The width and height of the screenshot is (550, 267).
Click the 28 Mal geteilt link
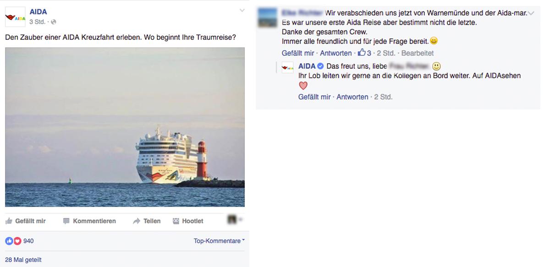point(23,260)
